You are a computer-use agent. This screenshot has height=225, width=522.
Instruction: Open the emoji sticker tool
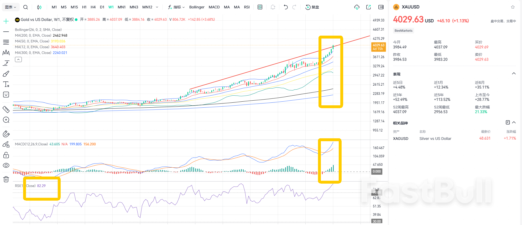point(6,95)
